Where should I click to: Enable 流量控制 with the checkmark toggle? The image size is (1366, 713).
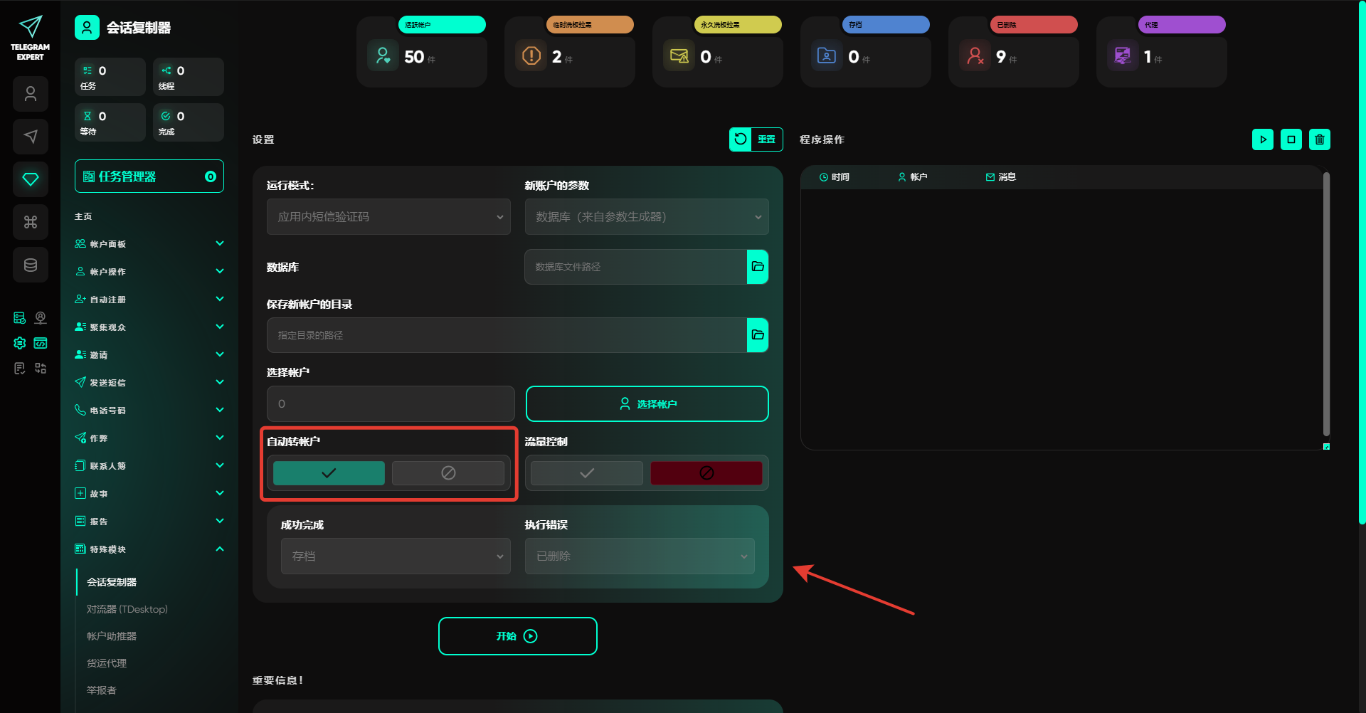click(587, 473)
